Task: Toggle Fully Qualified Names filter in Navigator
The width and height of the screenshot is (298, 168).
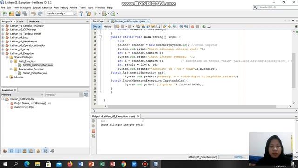Action: (38, 151)
